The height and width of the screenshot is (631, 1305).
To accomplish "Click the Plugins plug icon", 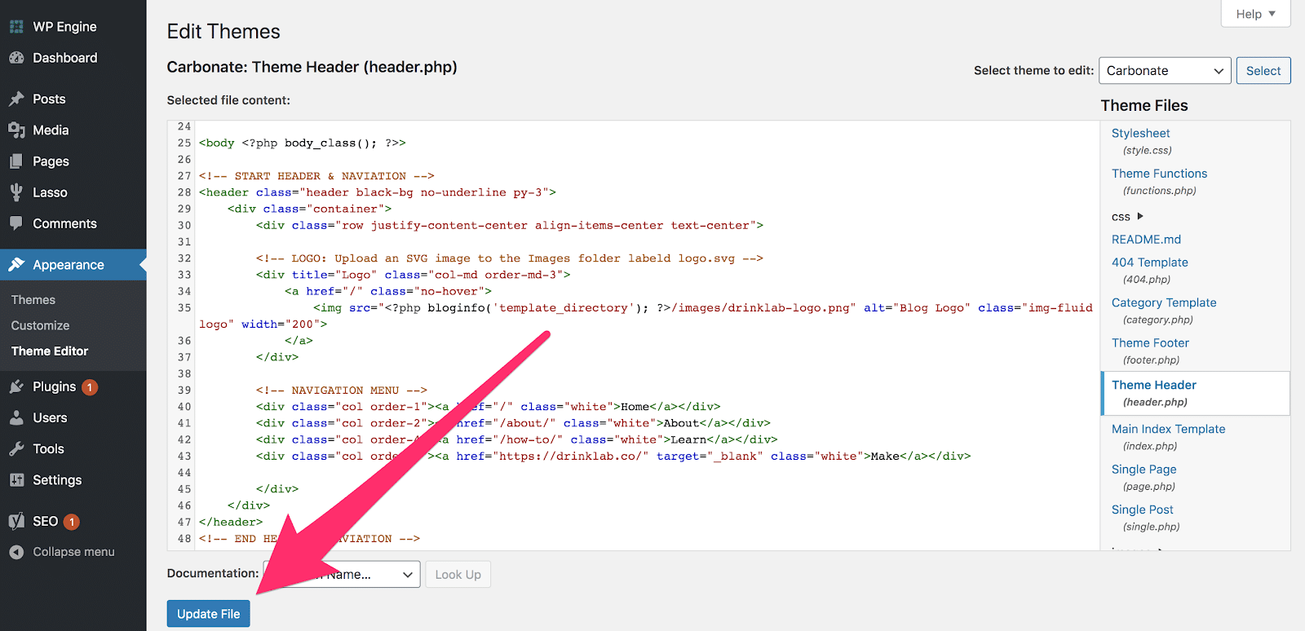I will [x=16, y=386].
